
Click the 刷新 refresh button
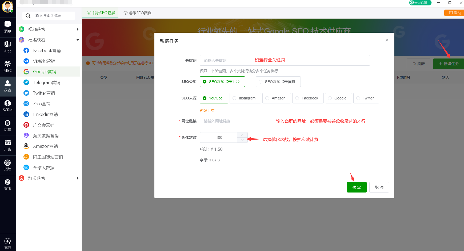pos(418,64)
